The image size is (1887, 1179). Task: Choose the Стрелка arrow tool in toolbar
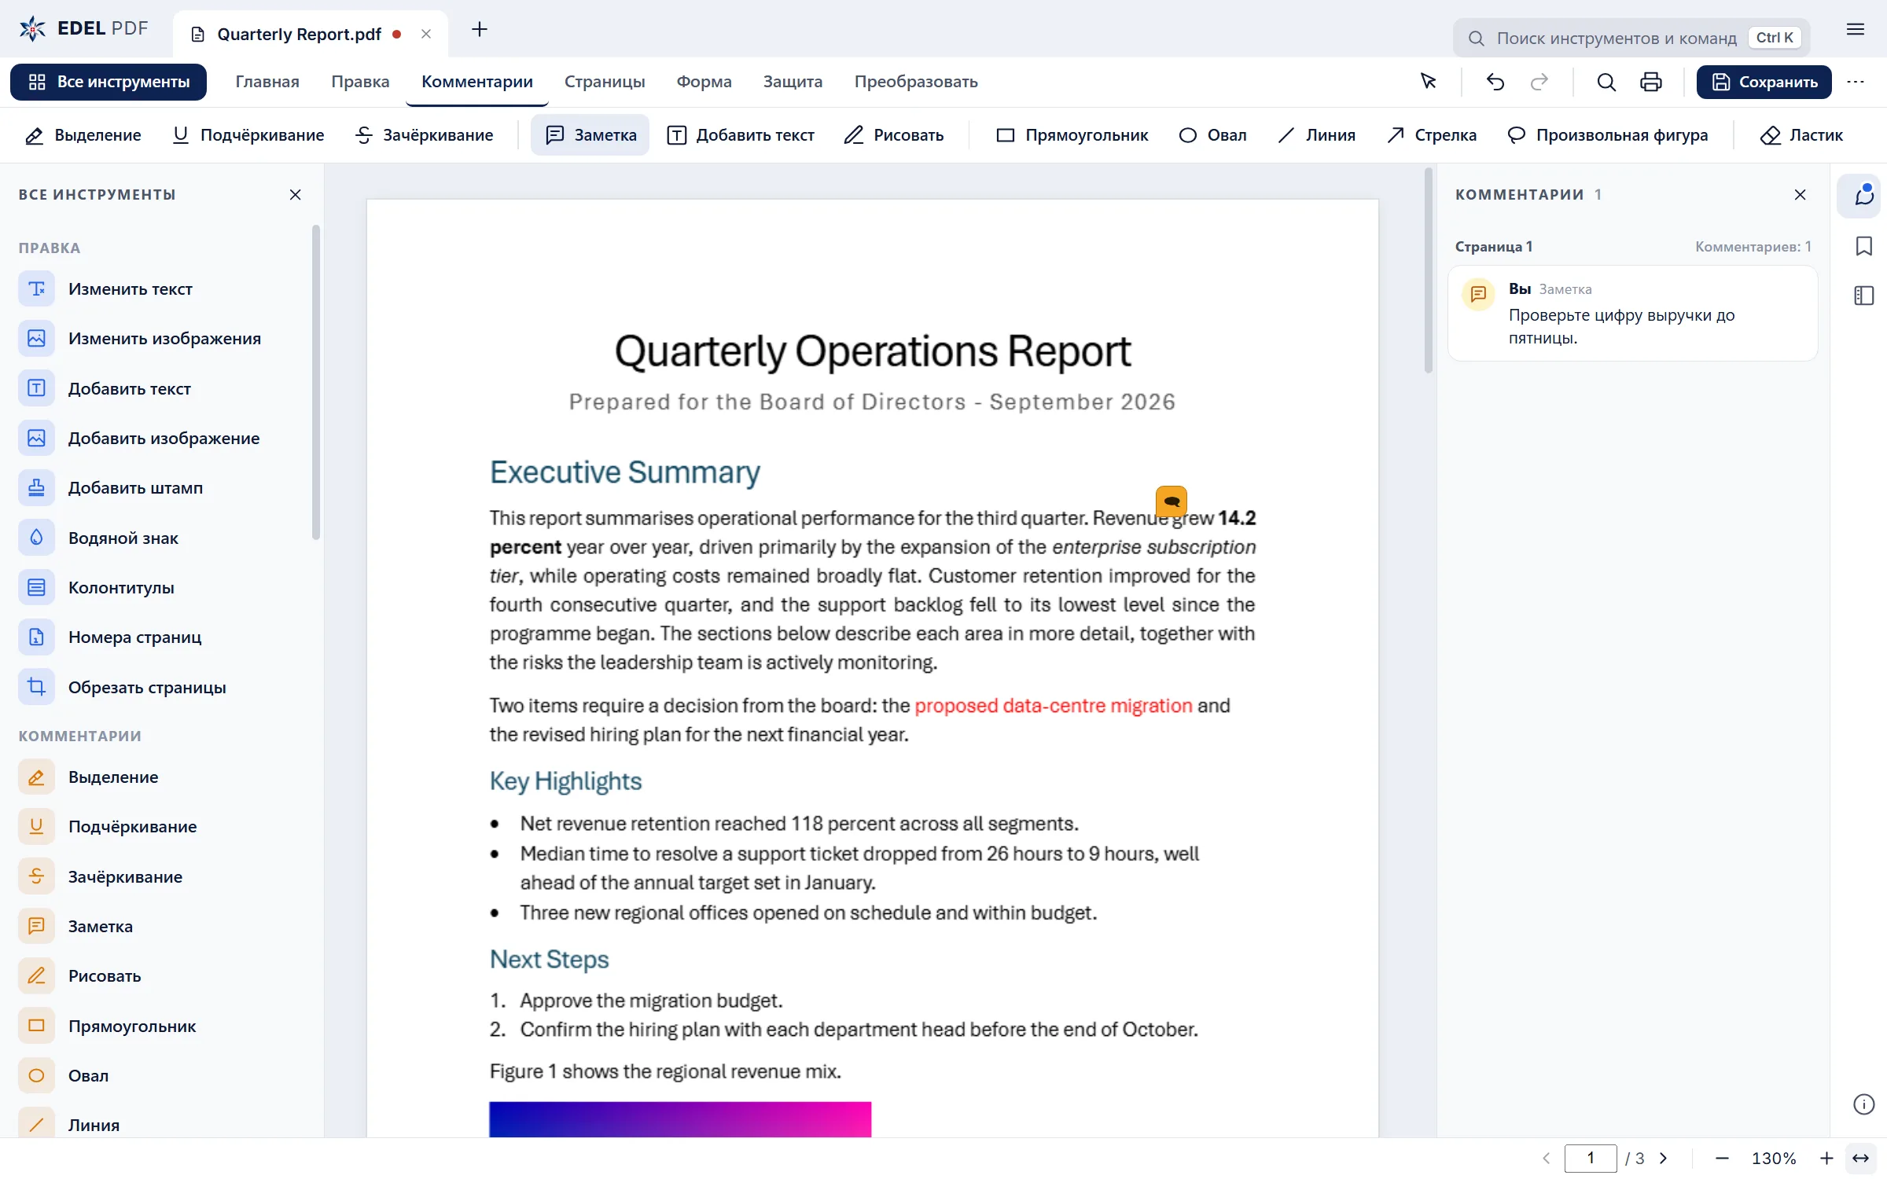tap(1431, 135)
